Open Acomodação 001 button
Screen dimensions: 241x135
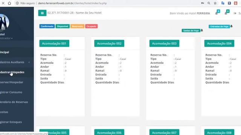point(54,43)
